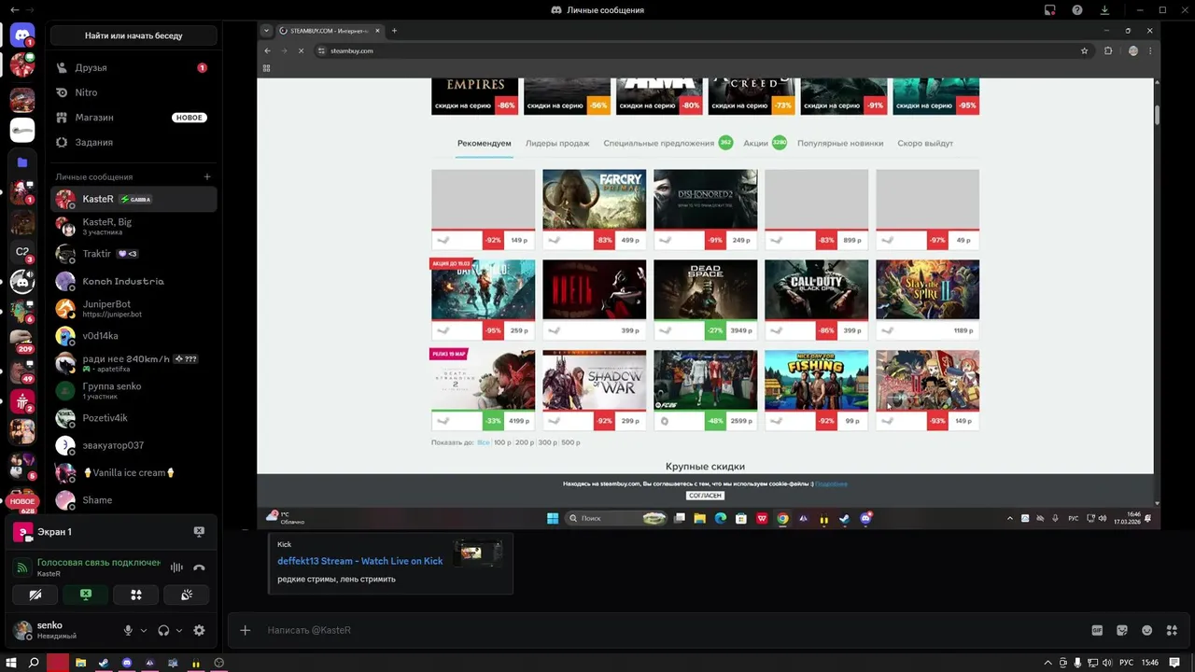
Task: Open Discord help question mark icon
Action: click(x=1077, y=10)
